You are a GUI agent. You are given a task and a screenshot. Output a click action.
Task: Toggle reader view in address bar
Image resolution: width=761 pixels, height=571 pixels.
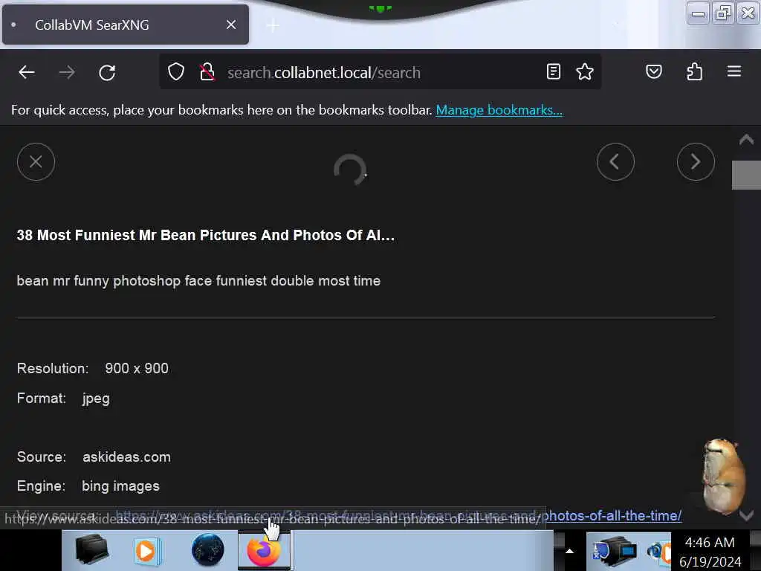tap(553, 72)
